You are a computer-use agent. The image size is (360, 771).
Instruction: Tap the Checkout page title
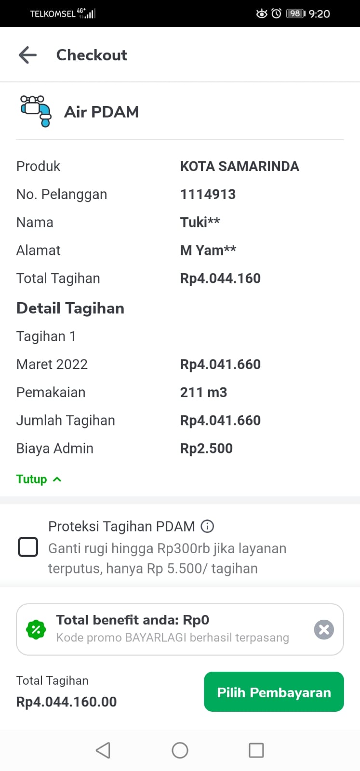pos(92,55)
